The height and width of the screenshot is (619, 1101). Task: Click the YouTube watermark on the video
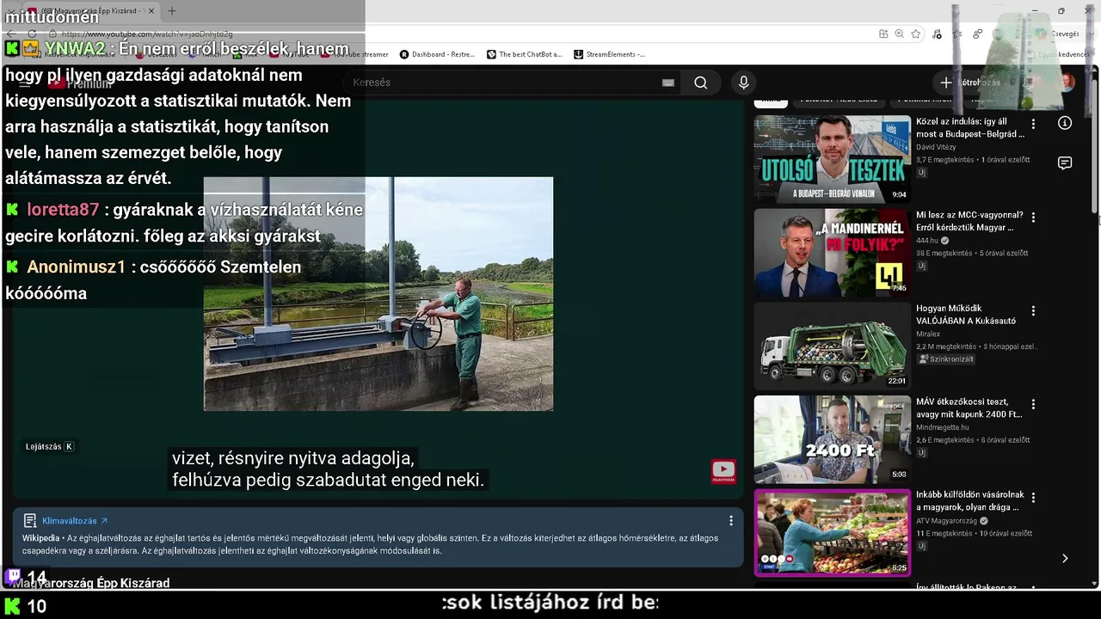(723, 471)
